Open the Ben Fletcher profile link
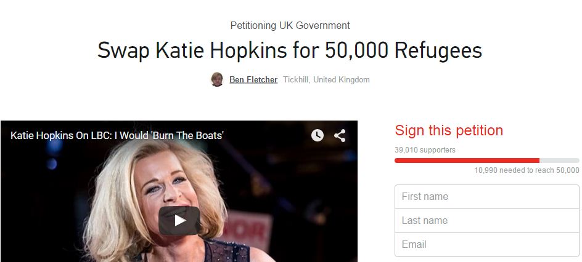 [x=253, y=79]
